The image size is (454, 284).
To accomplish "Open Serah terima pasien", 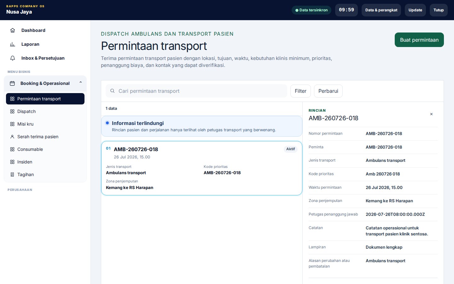I will point(45,137).
